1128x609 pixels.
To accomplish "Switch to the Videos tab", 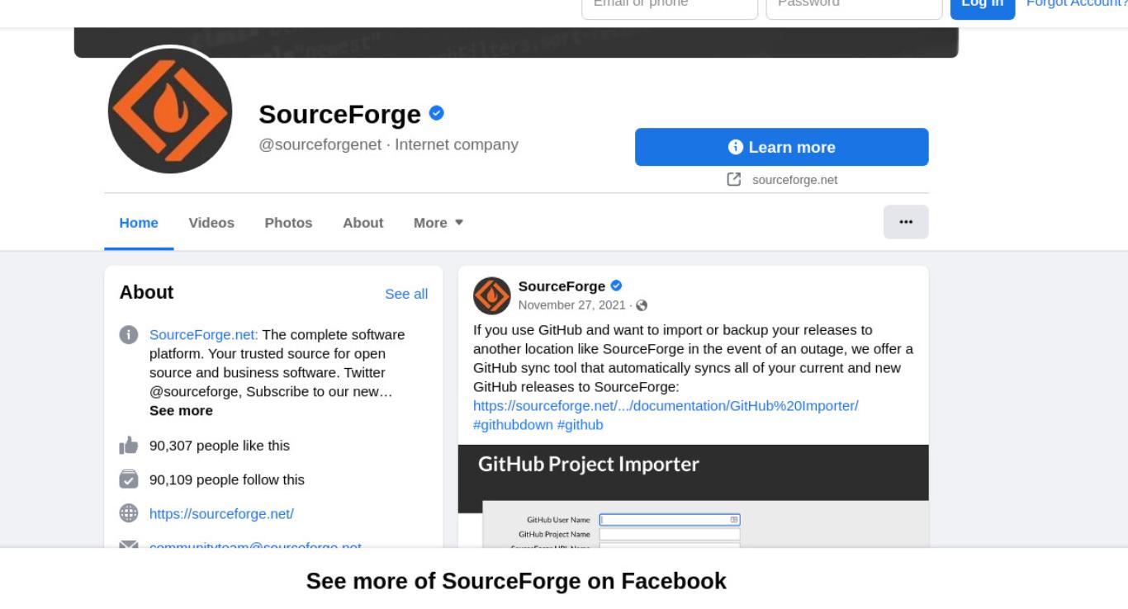I will pyautogui.click(x=211, y=223).
